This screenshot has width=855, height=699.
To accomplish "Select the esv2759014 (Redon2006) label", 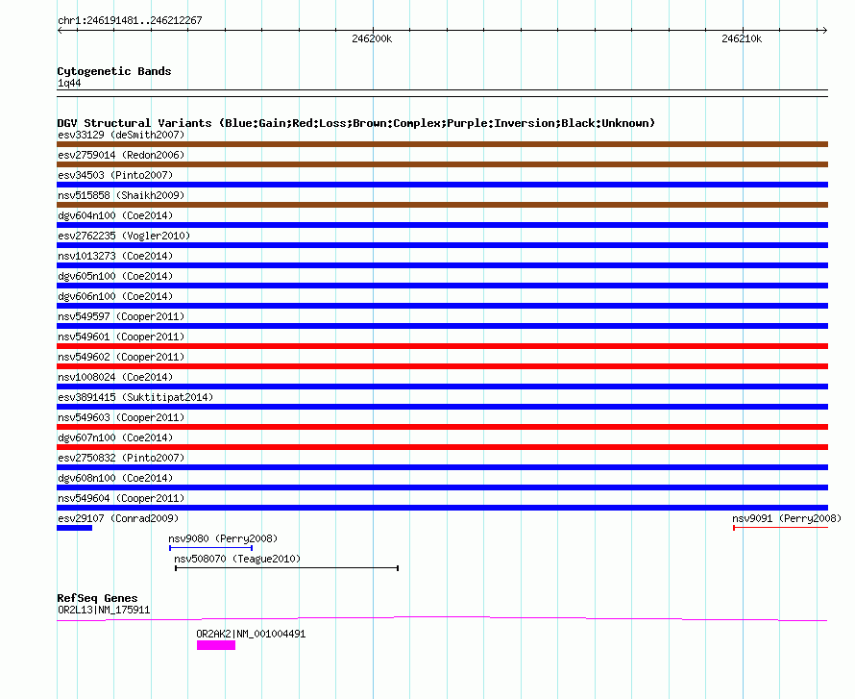I will coord(121,155).
